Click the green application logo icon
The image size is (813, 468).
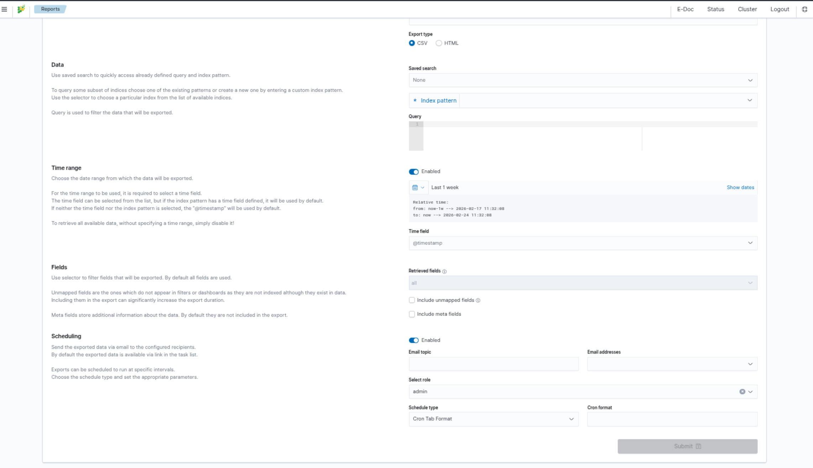click(x=21, y=9)
